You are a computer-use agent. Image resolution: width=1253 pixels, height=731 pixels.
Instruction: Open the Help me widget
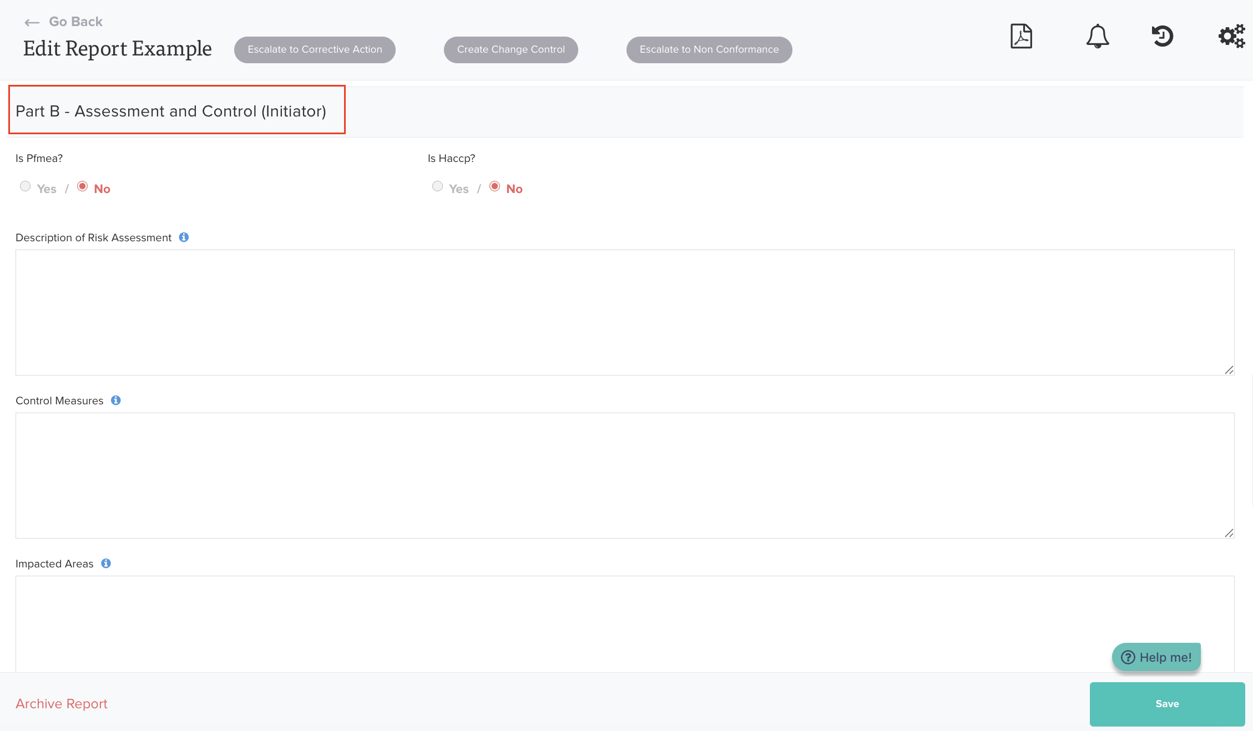point(1156,657)
